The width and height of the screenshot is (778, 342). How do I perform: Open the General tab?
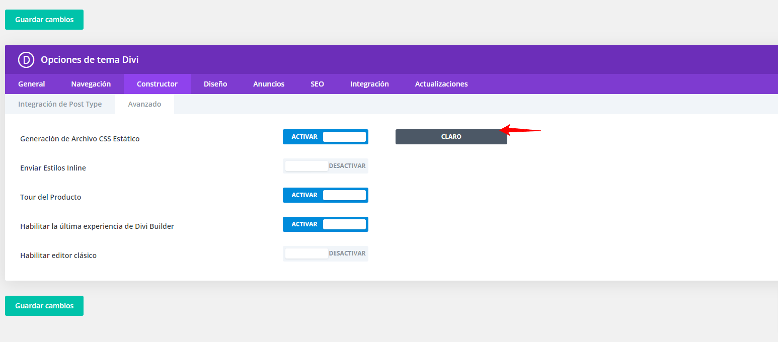tap(32, 84)
